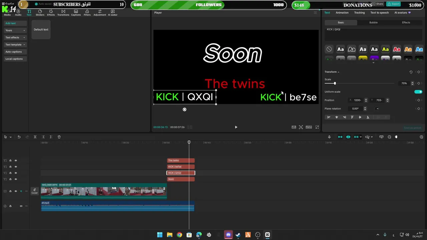
Task: Select the yellow Aa text style
Action: (385, 49)
